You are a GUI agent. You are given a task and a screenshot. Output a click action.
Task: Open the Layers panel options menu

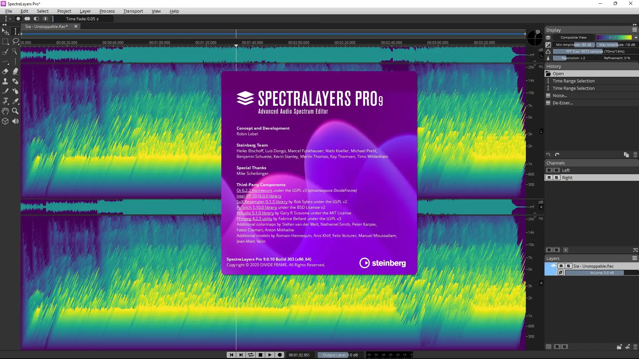pyautogui.click(x=634, y=258)
